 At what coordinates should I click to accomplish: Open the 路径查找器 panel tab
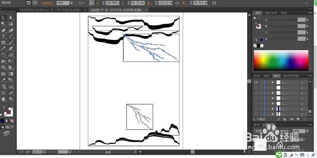pos(291,76)
